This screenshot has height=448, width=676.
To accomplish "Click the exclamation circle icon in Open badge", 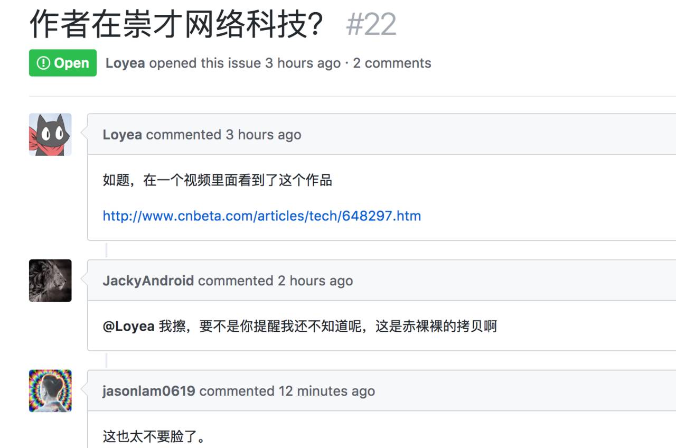I will 43,63.
